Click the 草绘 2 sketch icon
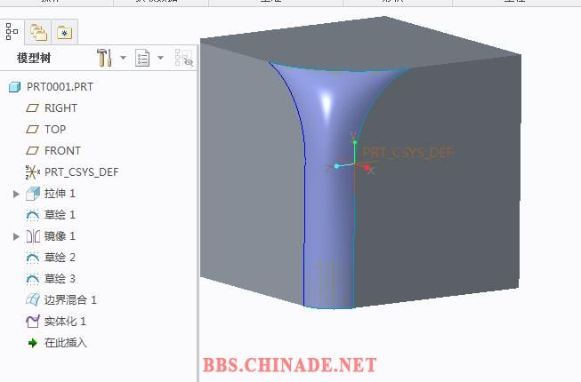The height and width of the screenshot is (382, 581). click(x=33, y=258)
